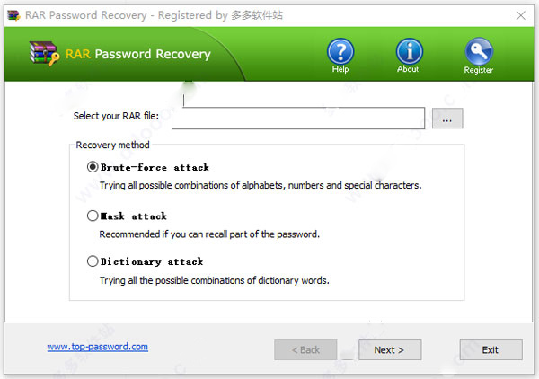Choose the Mask attack radio option

click(x=93, y=216)
